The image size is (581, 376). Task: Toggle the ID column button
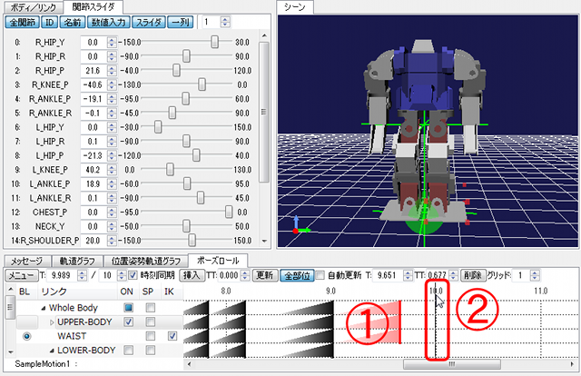pyautogui.click(x=50, y=21)
